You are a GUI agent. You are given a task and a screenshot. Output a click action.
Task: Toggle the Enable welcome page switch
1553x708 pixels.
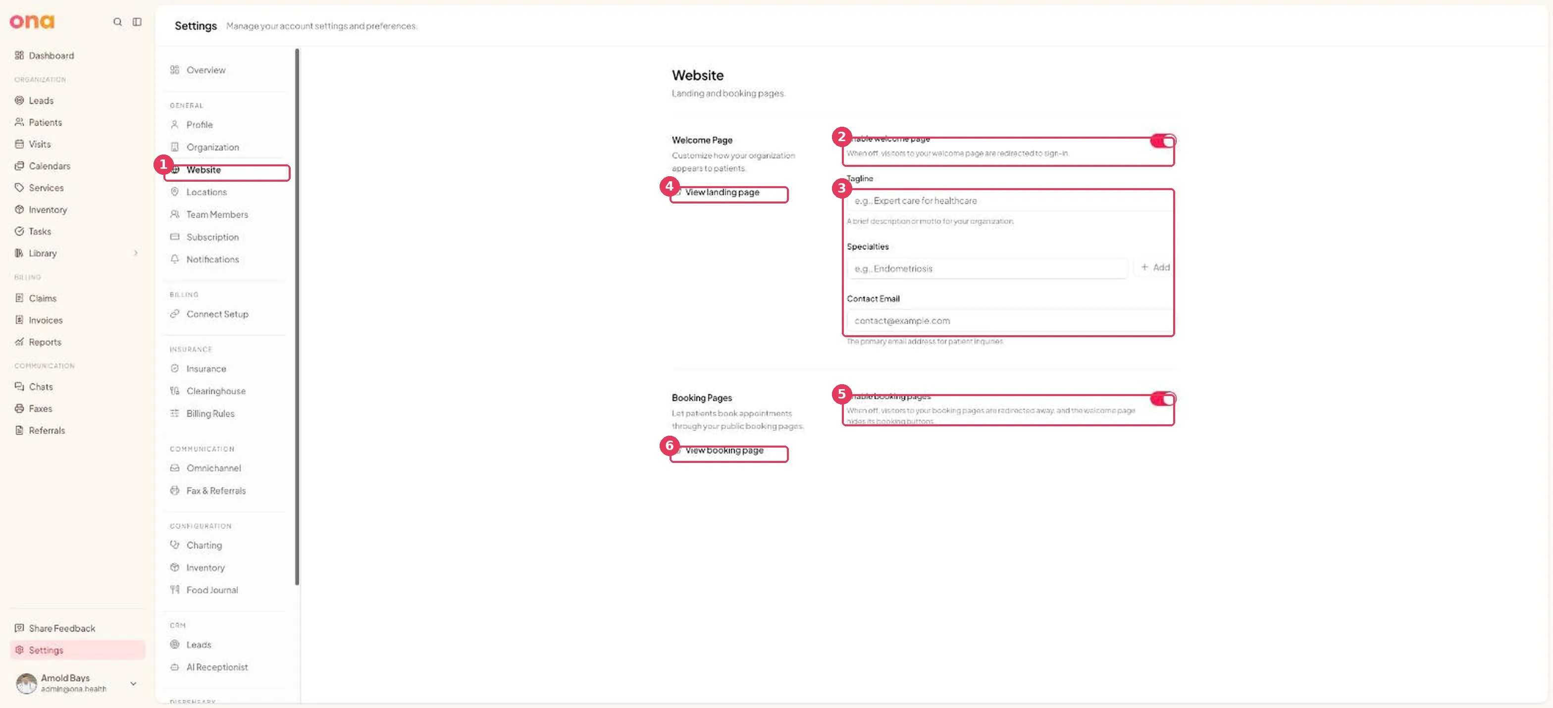point(1162,141)
